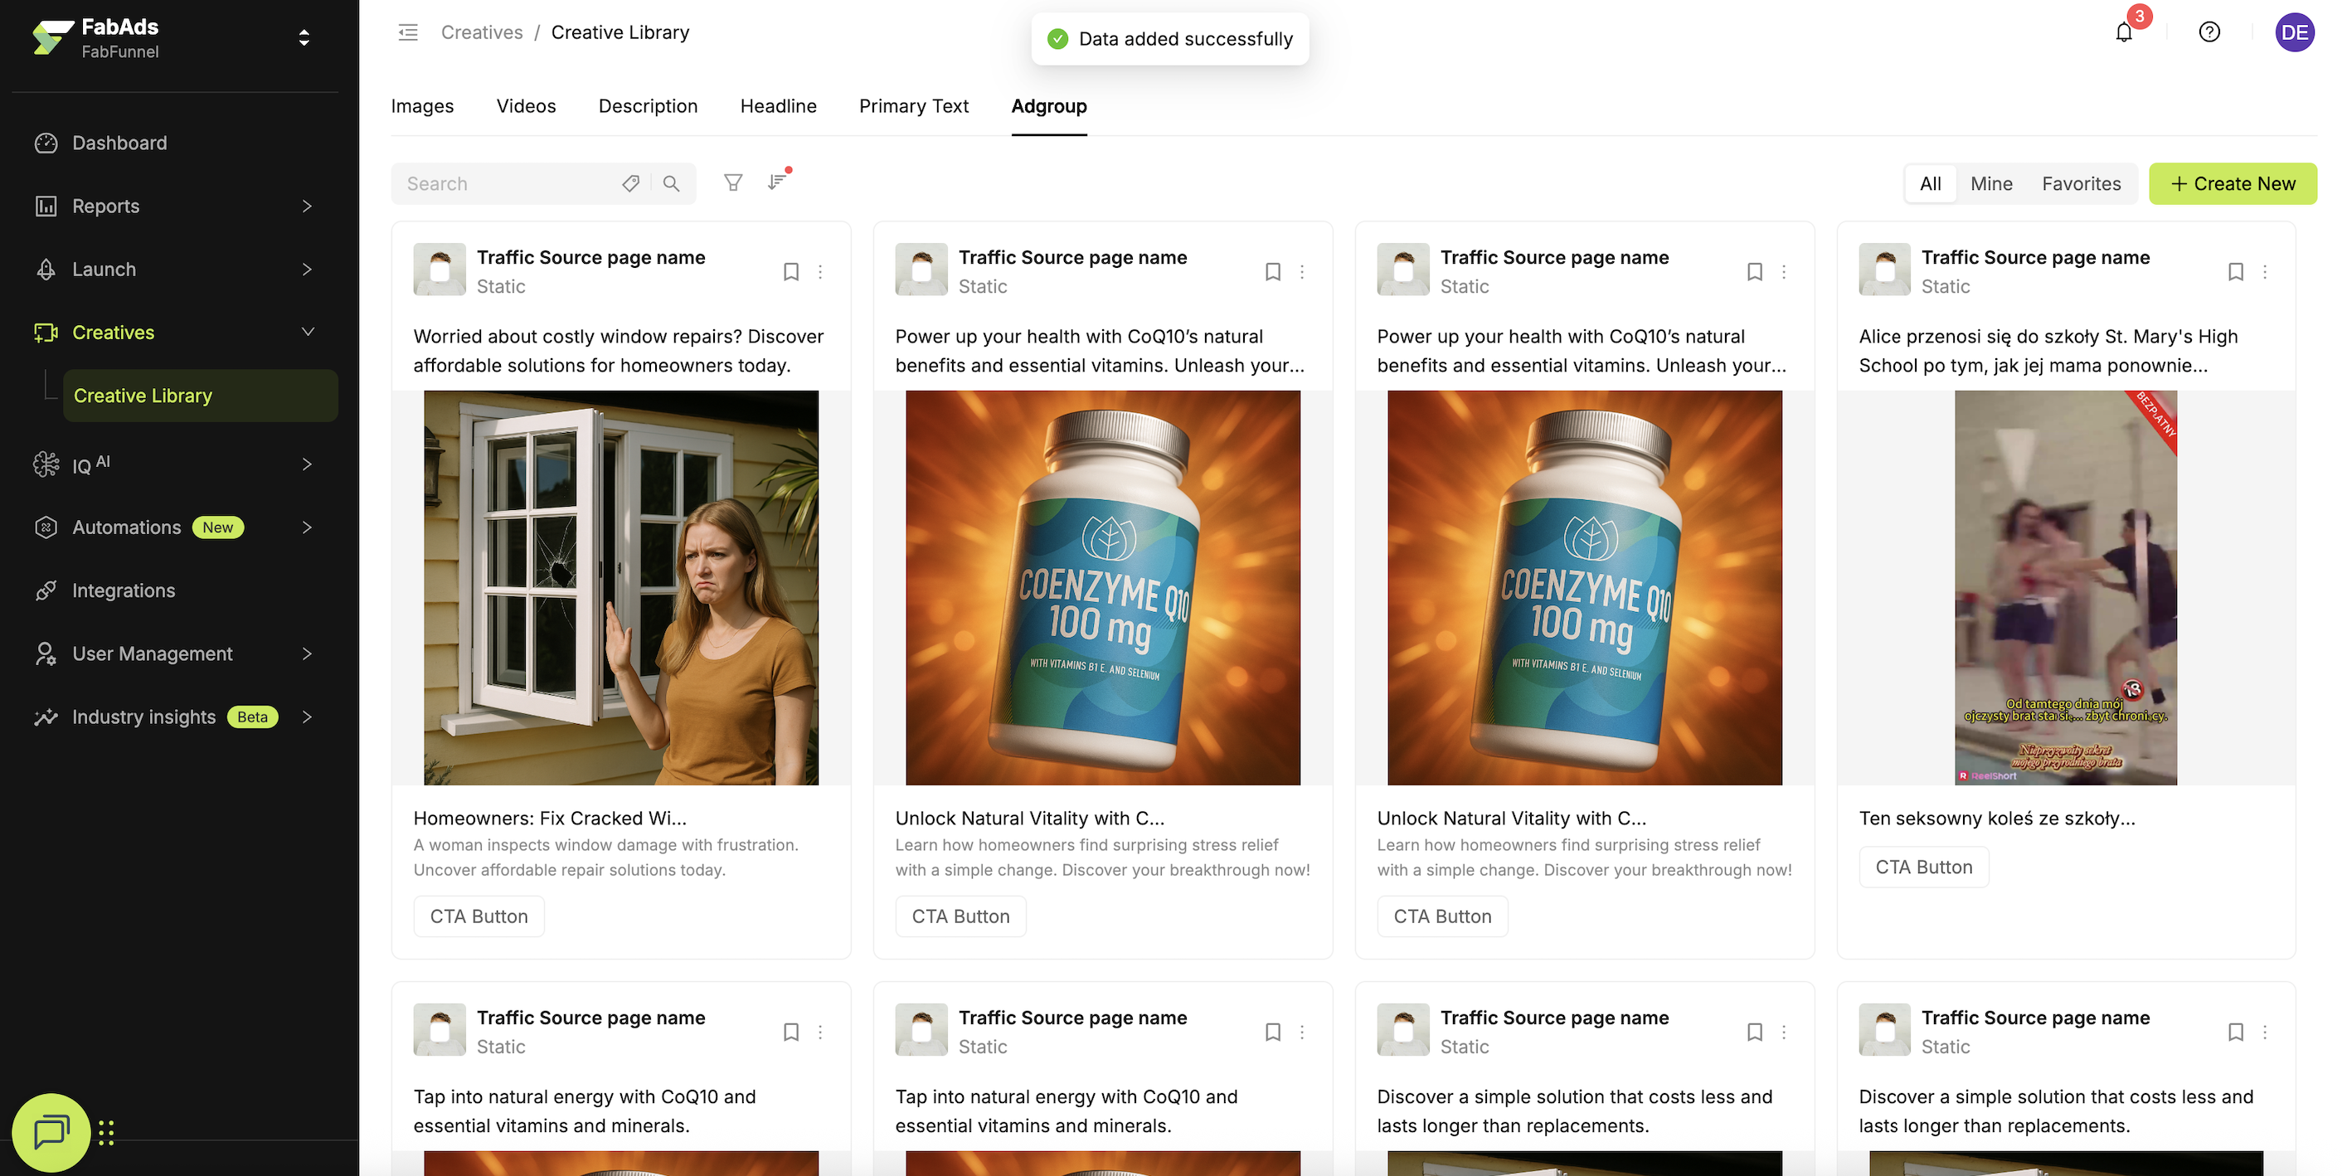Select the Mine filter option

tap(1990, 184)
